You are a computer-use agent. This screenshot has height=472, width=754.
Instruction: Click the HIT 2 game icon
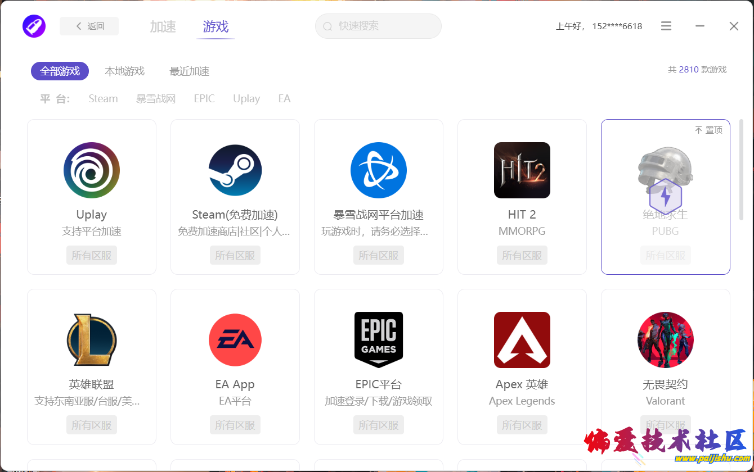(x=522, y=170)
